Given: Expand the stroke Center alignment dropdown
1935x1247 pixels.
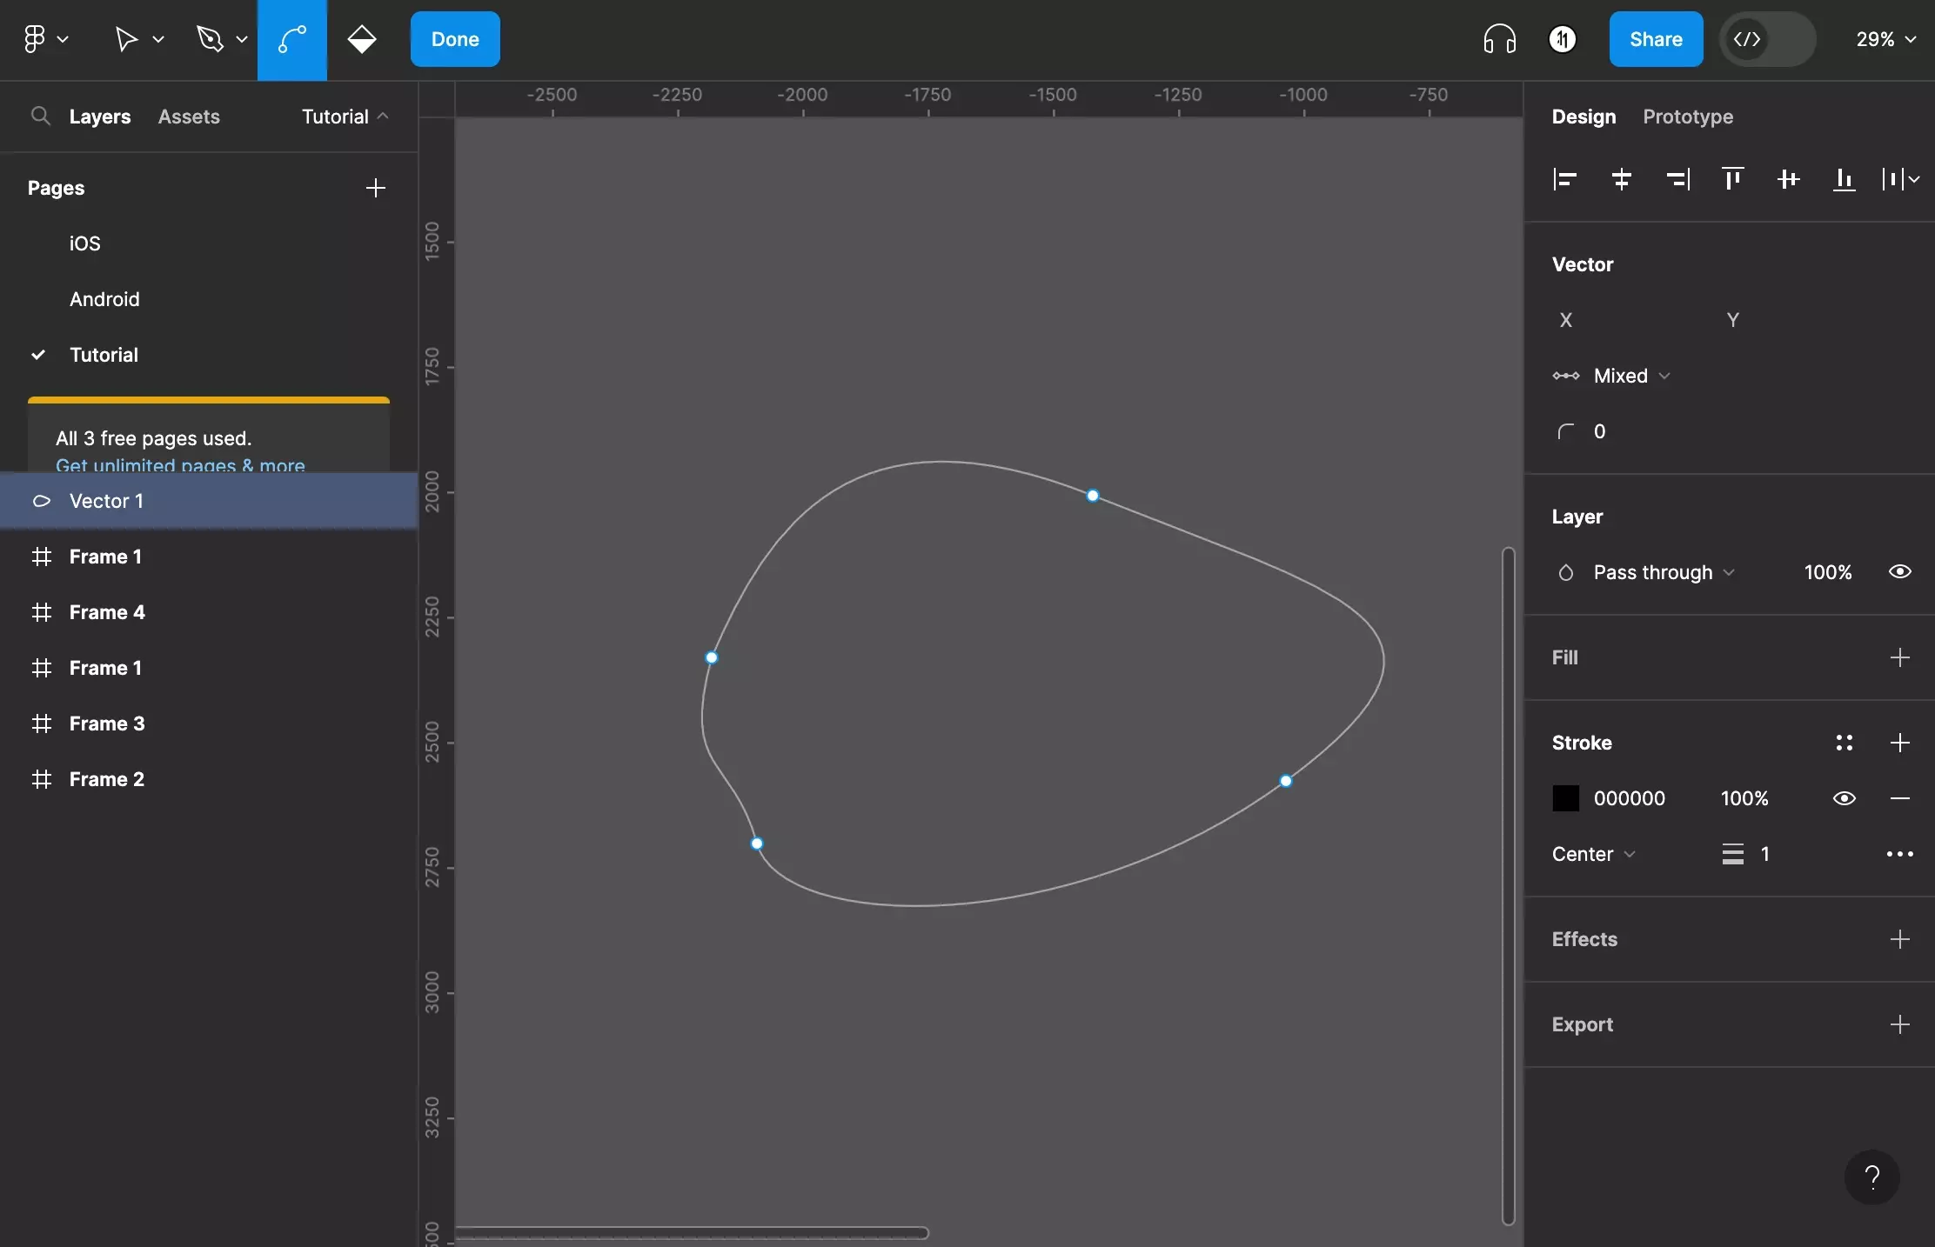Looking at the screenshot, I should click(1594, 852).
